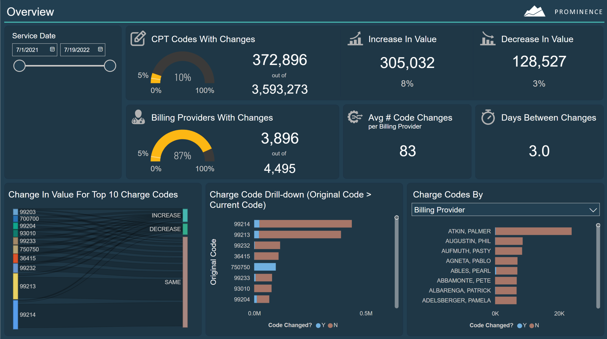
Task: Click the pencil icon beside CPT Codes With Changes
Action: coord(138,39)
